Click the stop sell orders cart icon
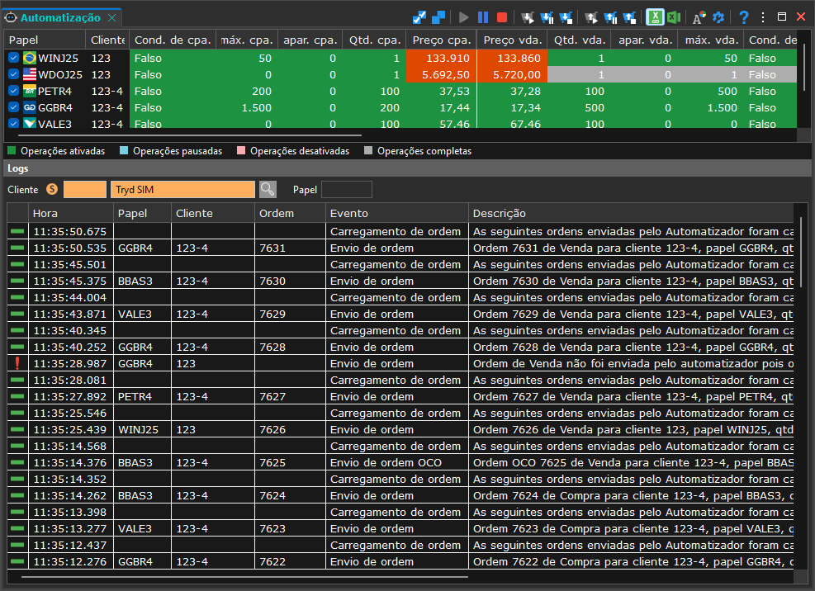 [629, 17]
